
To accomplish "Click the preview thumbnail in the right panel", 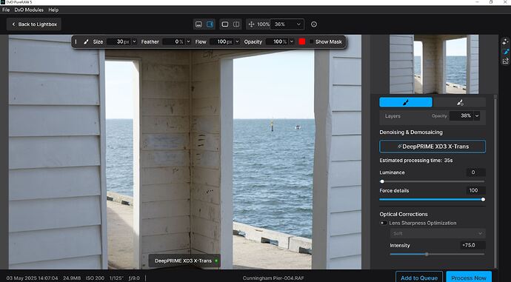I will (434, 64).
